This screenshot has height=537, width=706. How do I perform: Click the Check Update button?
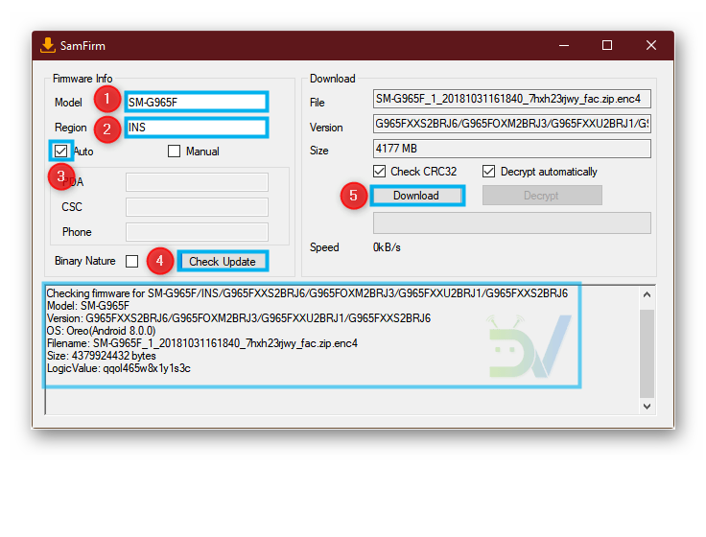[223, 262]
